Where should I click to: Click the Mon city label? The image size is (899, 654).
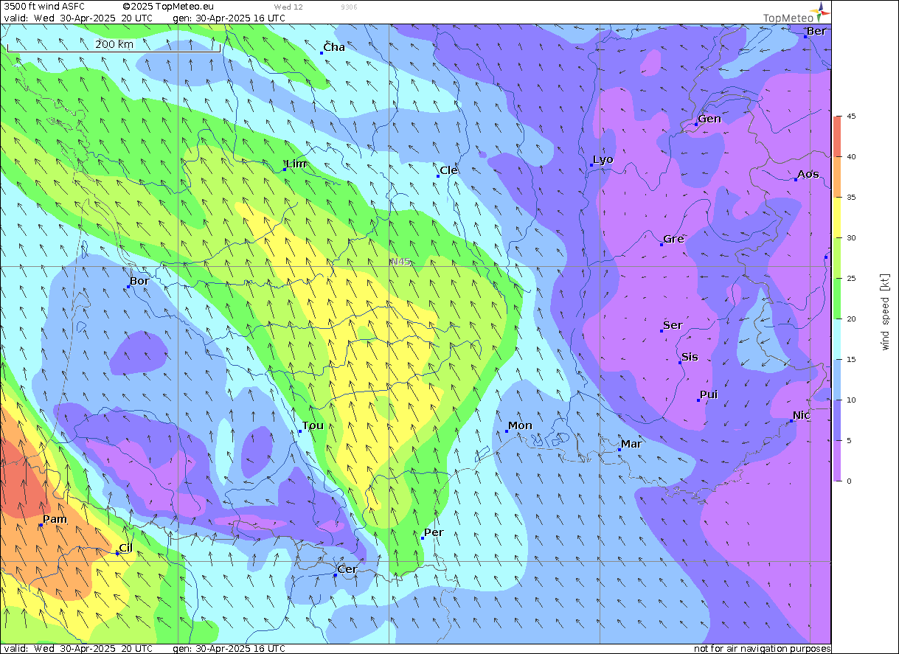point(520,425)
